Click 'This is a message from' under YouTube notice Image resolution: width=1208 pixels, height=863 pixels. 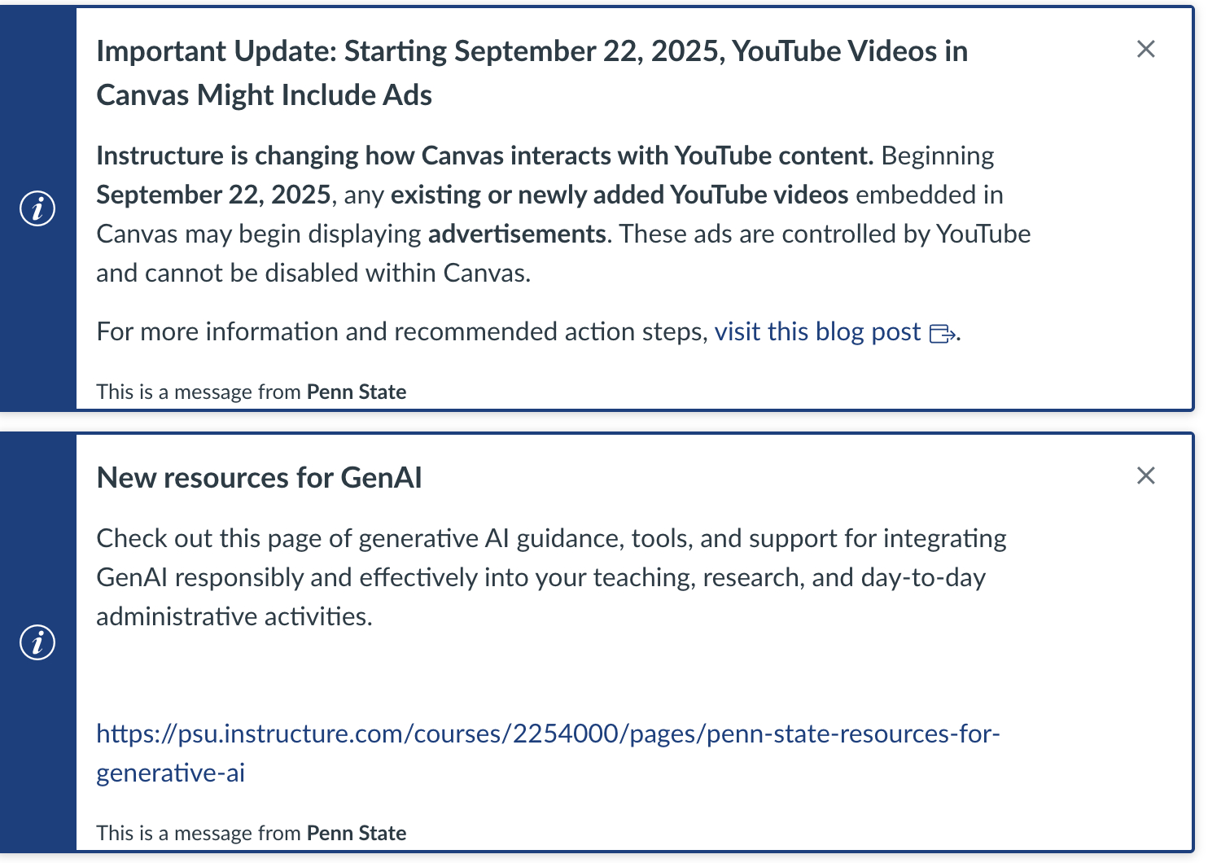(x=199, y=392)
